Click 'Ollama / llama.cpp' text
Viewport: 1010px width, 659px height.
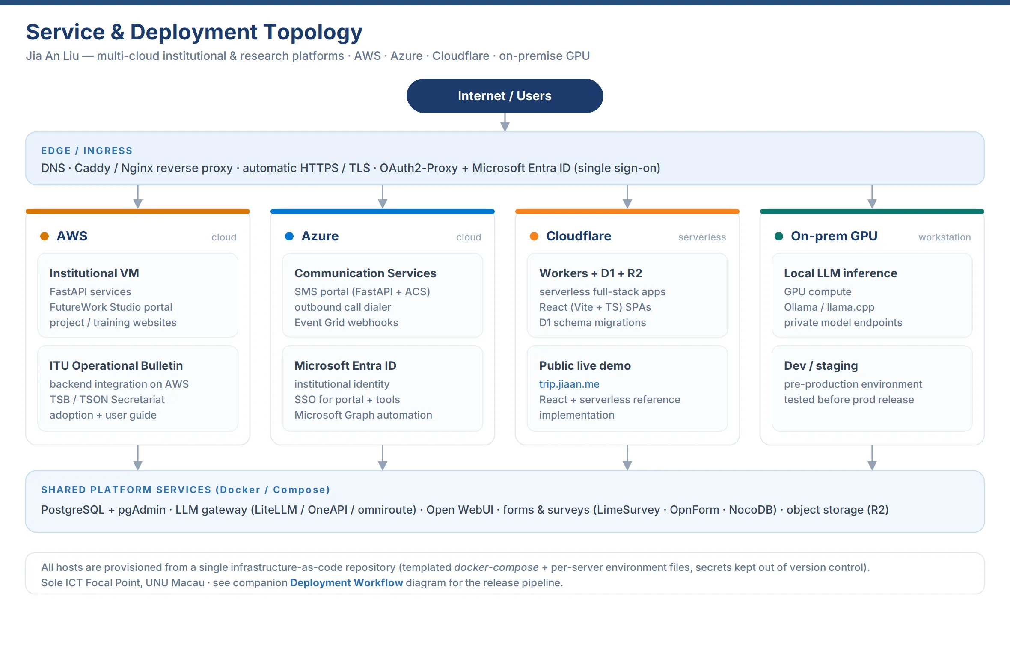click(x=829, y=307)
